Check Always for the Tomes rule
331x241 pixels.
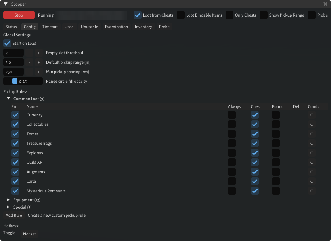232,134
